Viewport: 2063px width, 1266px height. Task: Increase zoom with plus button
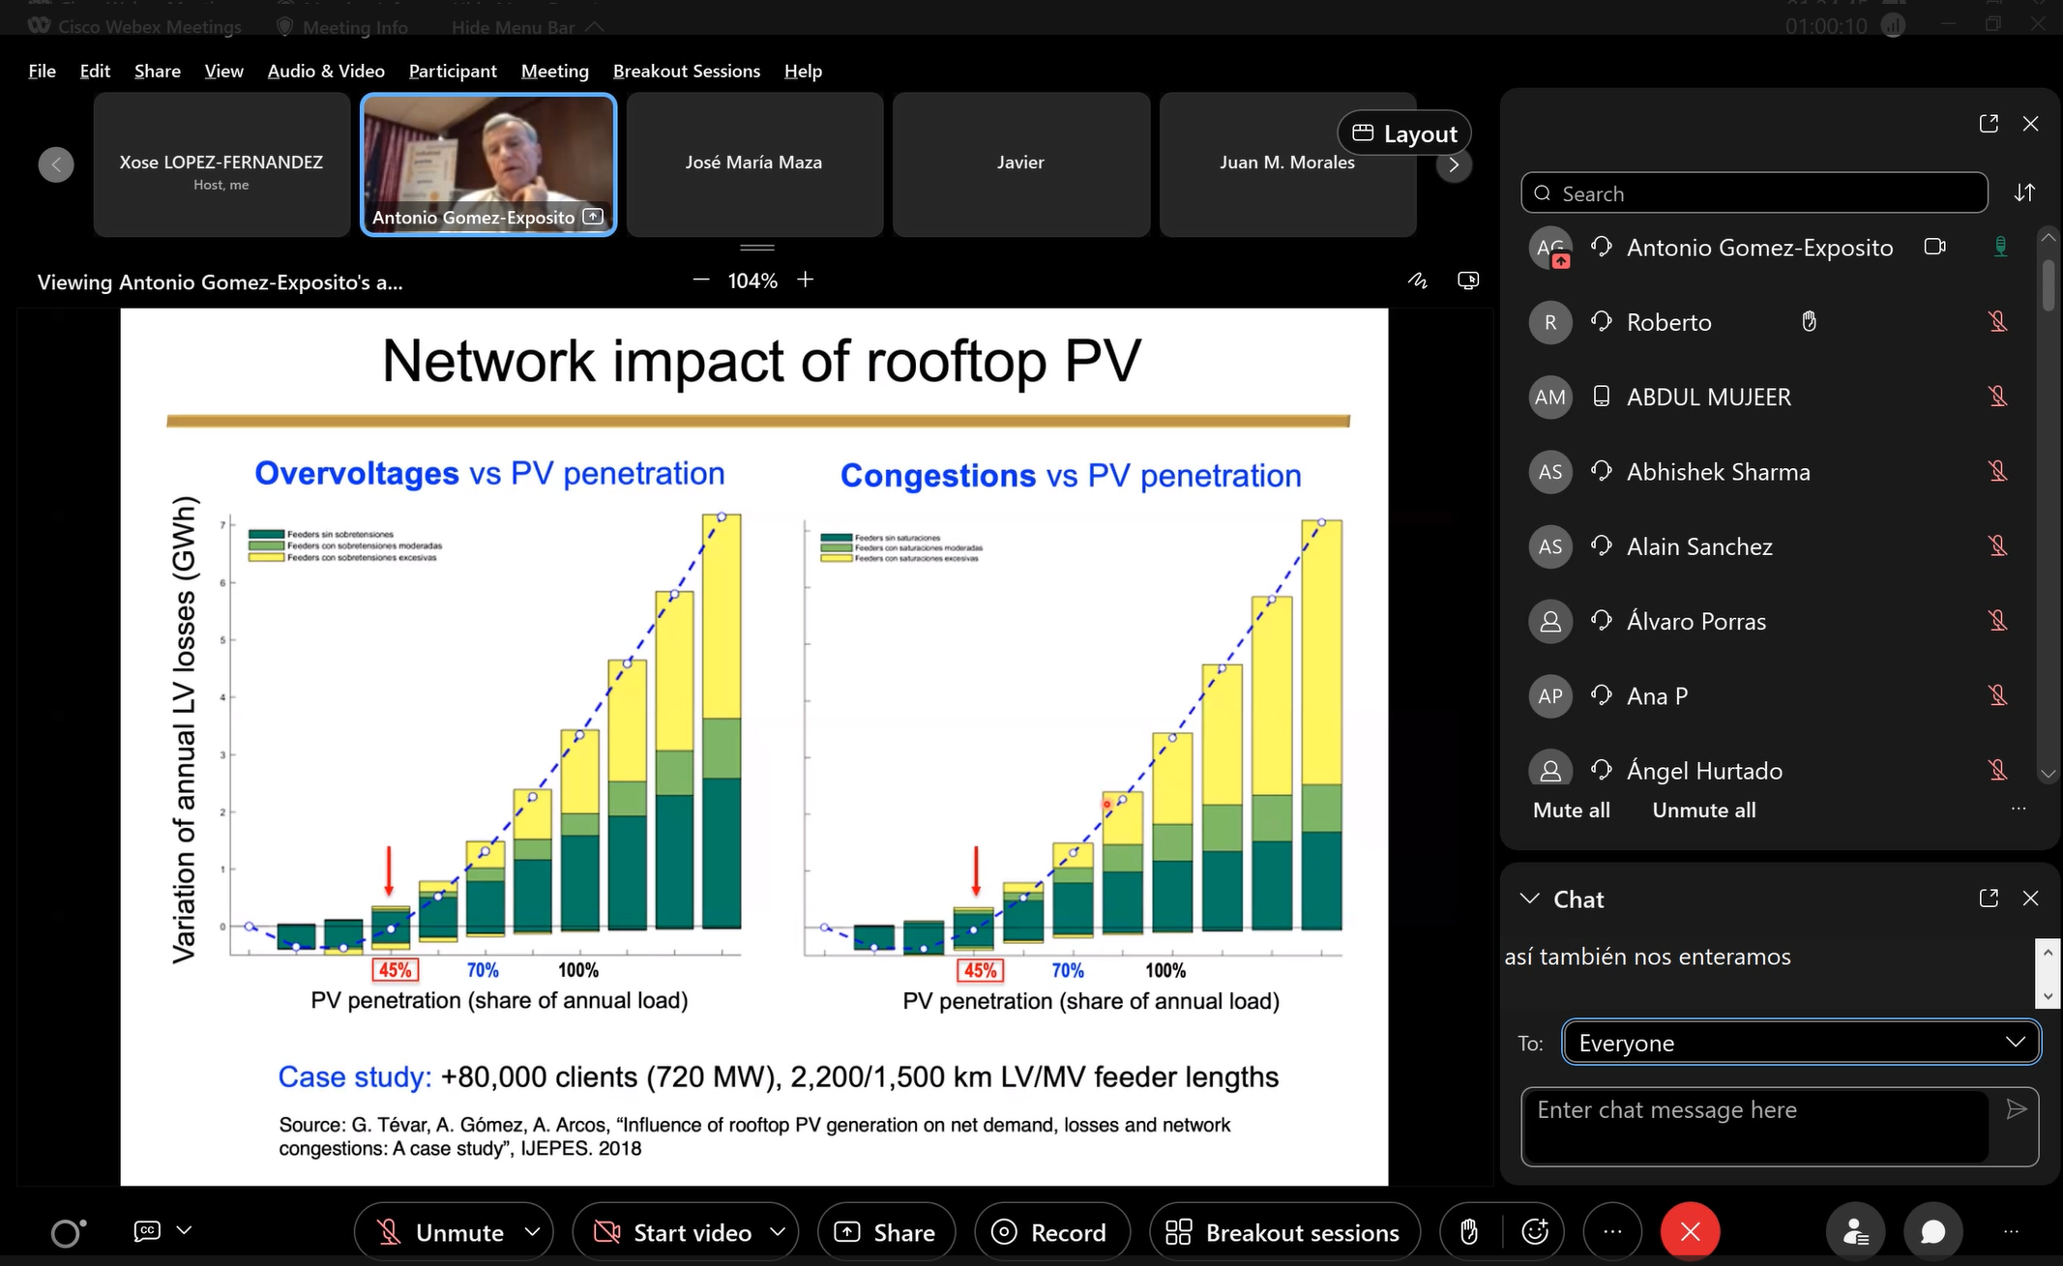click(x=805, y=280)
